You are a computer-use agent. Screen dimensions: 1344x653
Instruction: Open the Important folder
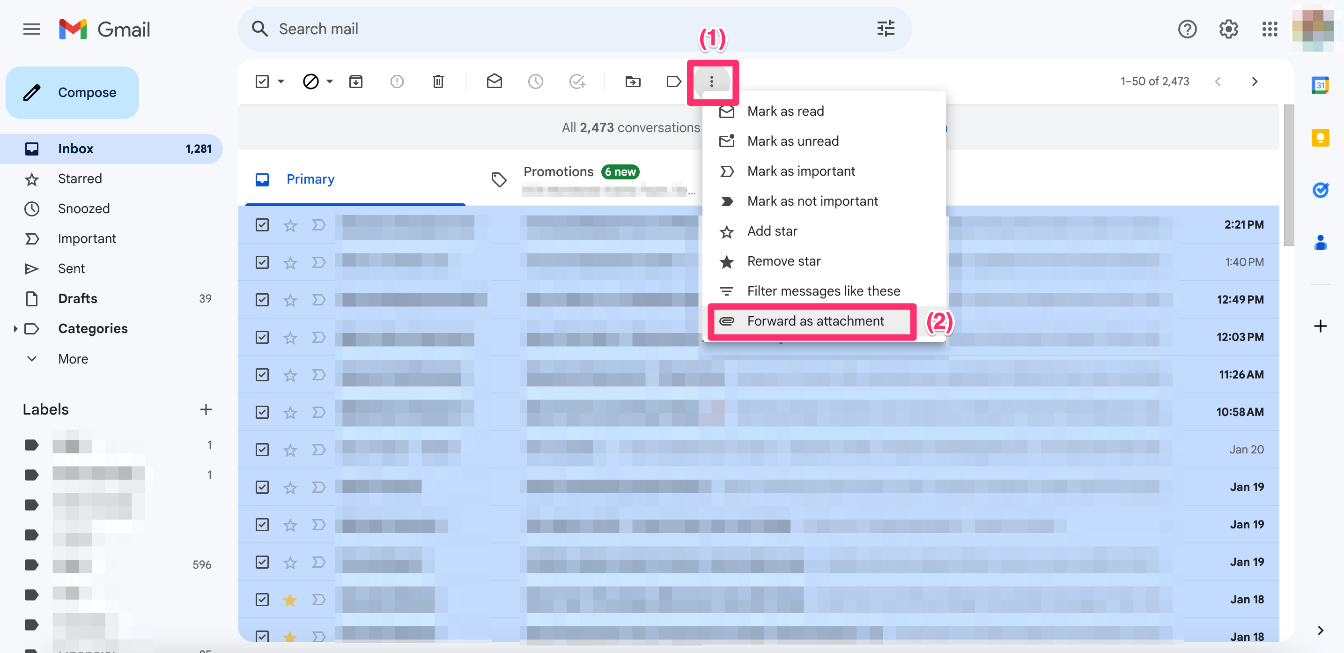(111, 238)
